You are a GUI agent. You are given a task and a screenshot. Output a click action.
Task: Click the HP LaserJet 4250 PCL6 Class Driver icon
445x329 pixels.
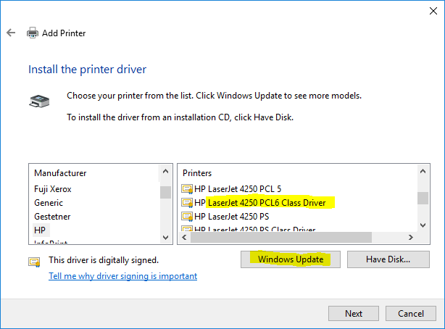click(187, 203)
